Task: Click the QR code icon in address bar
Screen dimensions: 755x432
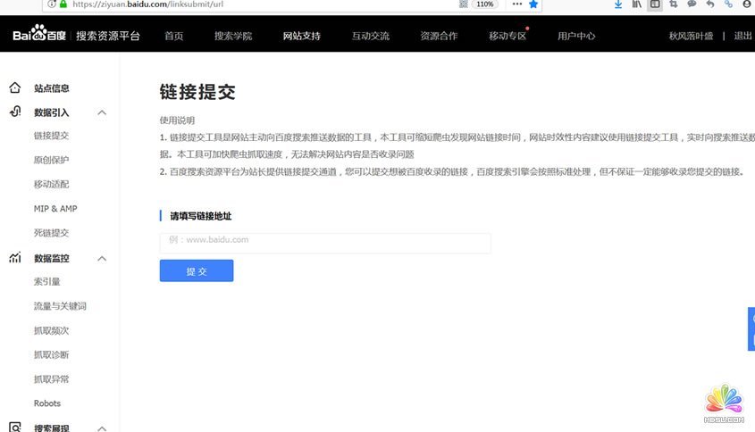Action: [x=463, y=4]
